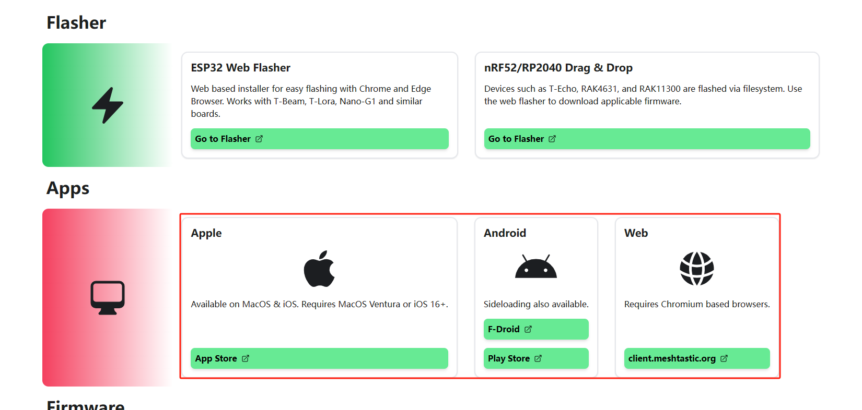Click external-link icon in ESP32 Go to Flasher
The height and width of the screenshot is (410, 862).
[259, 139]
